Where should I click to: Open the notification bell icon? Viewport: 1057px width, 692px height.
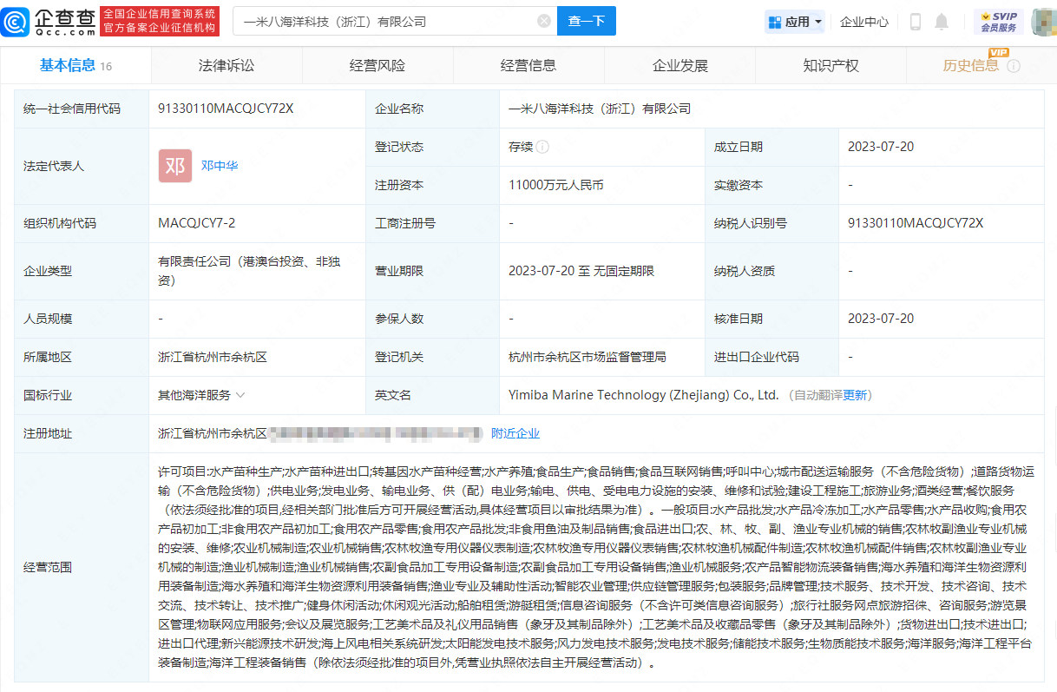pyautogui.click(x=942, y=22)
